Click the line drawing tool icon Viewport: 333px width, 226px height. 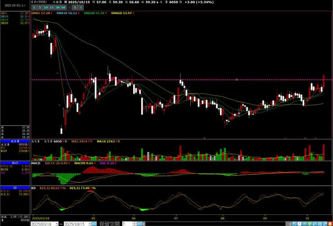325,224
